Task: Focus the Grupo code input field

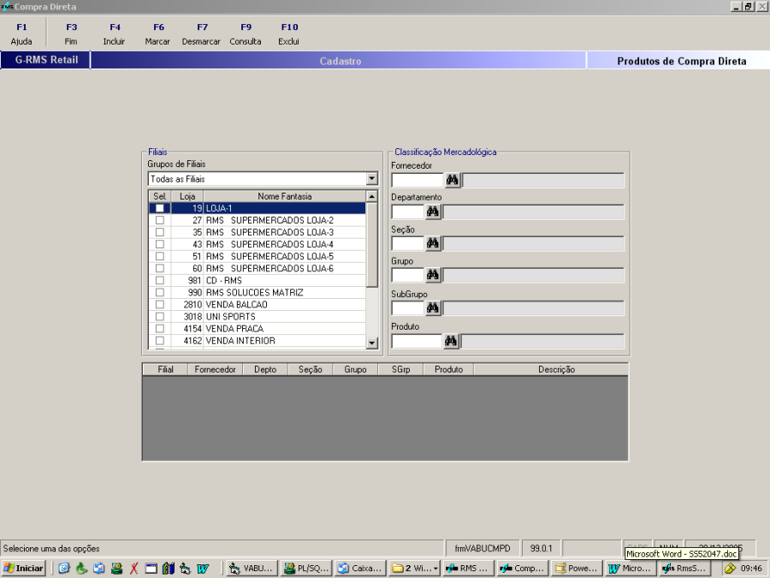Action: (407, 275)
